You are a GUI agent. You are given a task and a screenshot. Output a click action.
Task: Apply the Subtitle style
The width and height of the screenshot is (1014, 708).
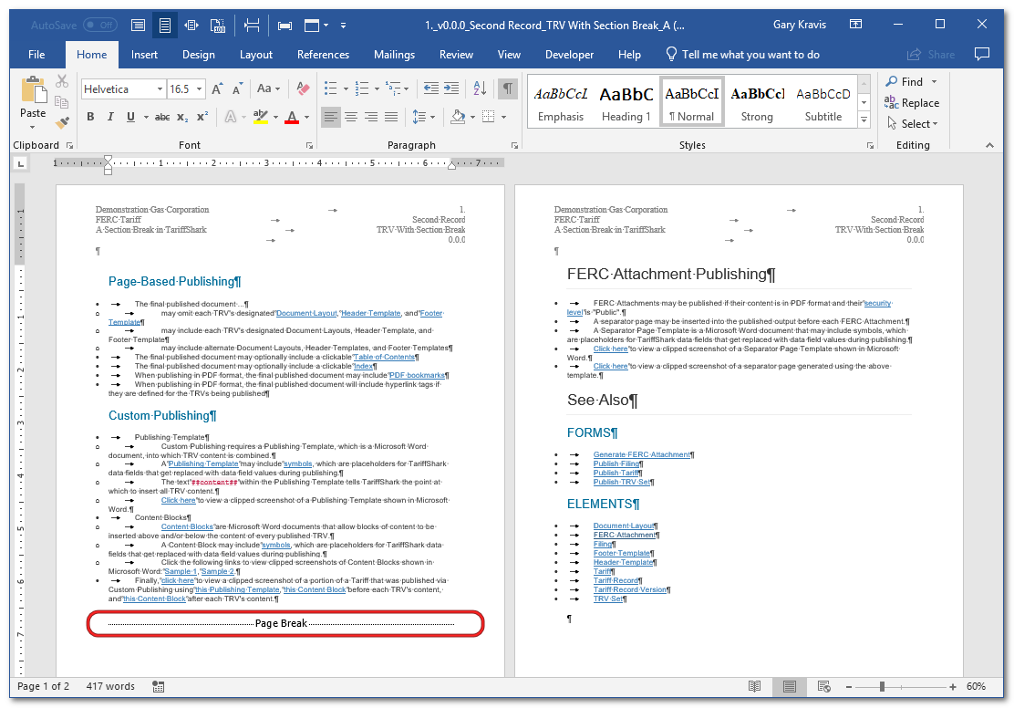823,102
